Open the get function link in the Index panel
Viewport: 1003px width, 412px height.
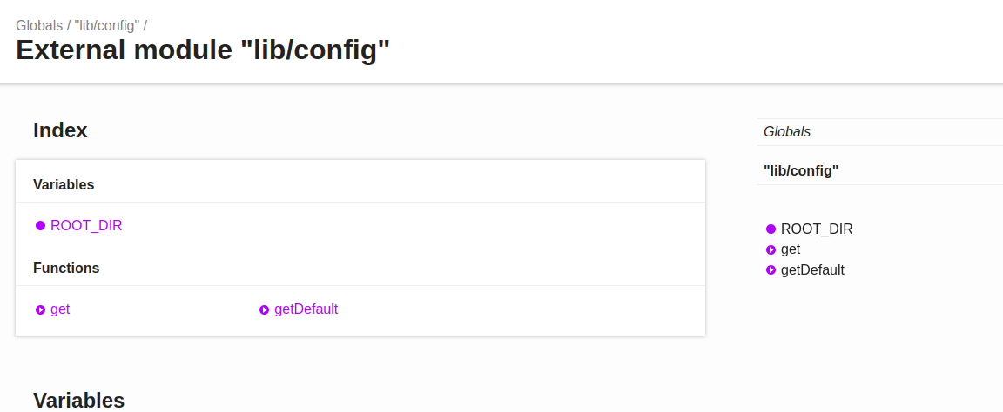[60, 309]
